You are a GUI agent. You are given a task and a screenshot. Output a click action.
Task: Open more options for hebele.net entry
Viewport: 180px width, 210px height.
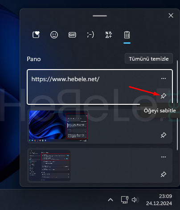tap(164, 78)
